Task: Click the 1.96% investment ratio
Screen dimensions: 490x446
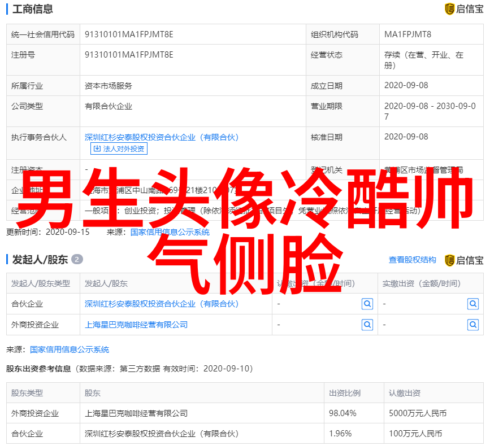Action: [340, 434]
